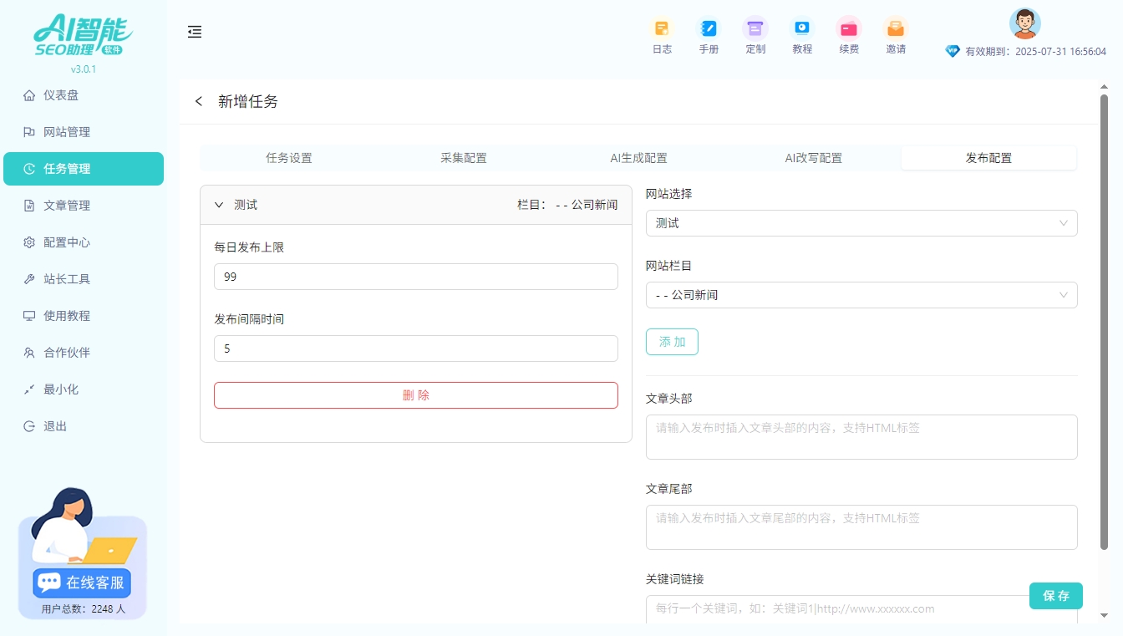Click the 邀请 invite icon
The height and width of the screenshot is (636, 1123).
point(896,29)
